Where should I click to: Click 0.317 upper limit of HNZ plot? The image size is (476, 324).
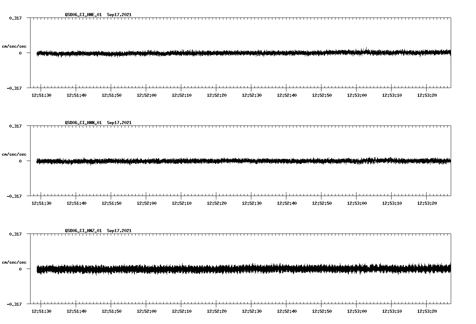(x=15, y=234)
